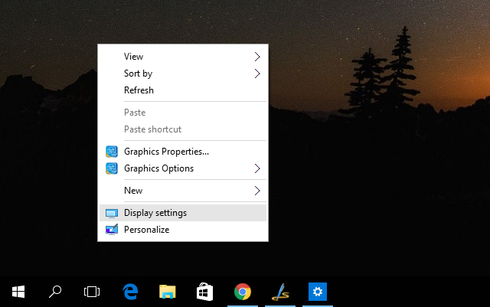Open the Windows Start menu
Viewport: 490px width, 307px height.
tap(18, 292)
